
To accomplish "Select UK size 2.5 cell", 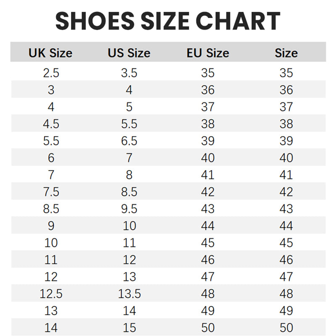I will tap(51, 73).
